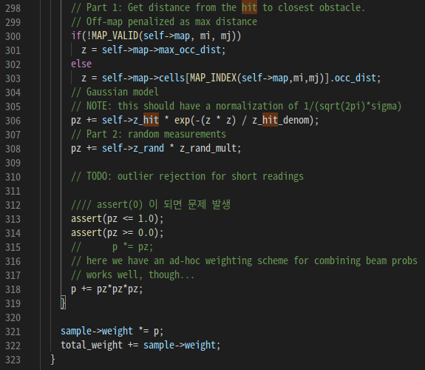This screenshot has width=425, height=370.
Task: Click the closing brace on line 323
Action: 53,359
